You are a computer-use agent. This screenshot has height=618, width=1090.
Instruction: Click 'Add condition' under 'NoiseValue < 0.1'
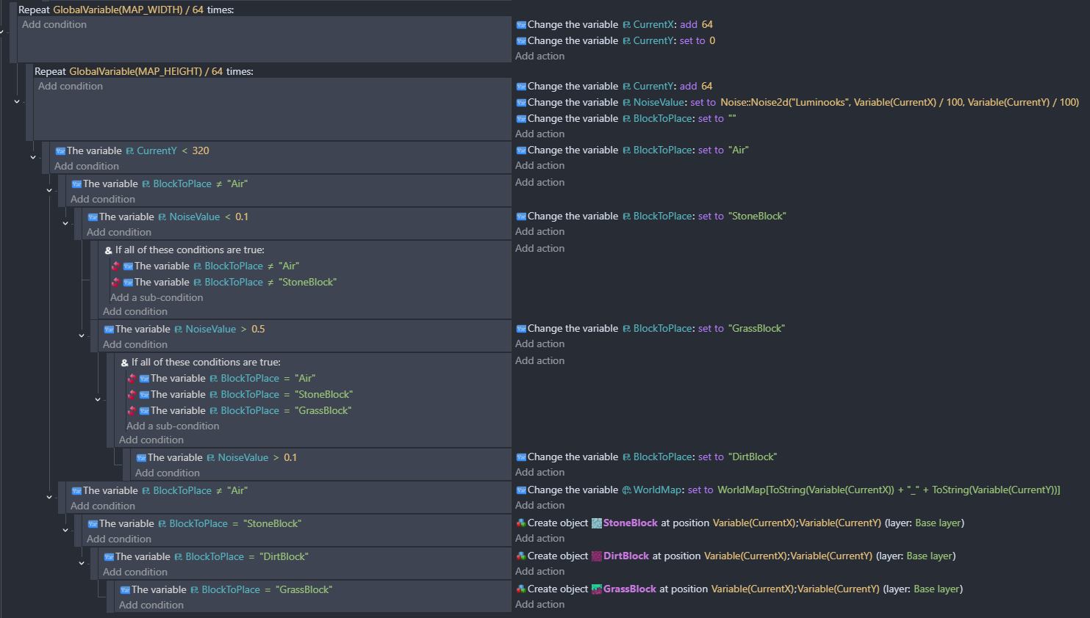119,233
